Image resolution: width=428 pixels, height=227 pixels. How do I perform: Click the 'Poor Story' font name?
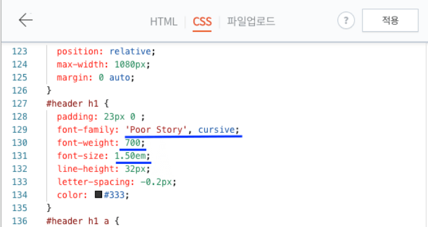pyautogui.click(x=156, y=130)
